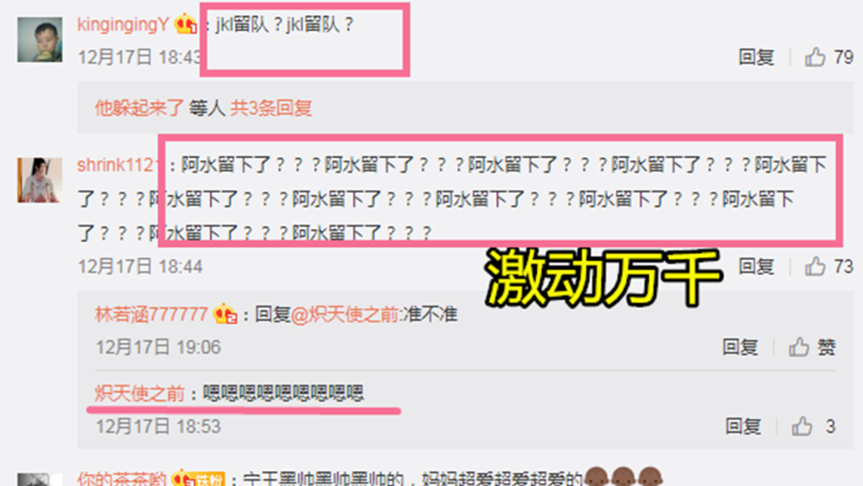Like 炽天使之前's reply with 3 likes
The image size is (863, 486).
point(802,426)
